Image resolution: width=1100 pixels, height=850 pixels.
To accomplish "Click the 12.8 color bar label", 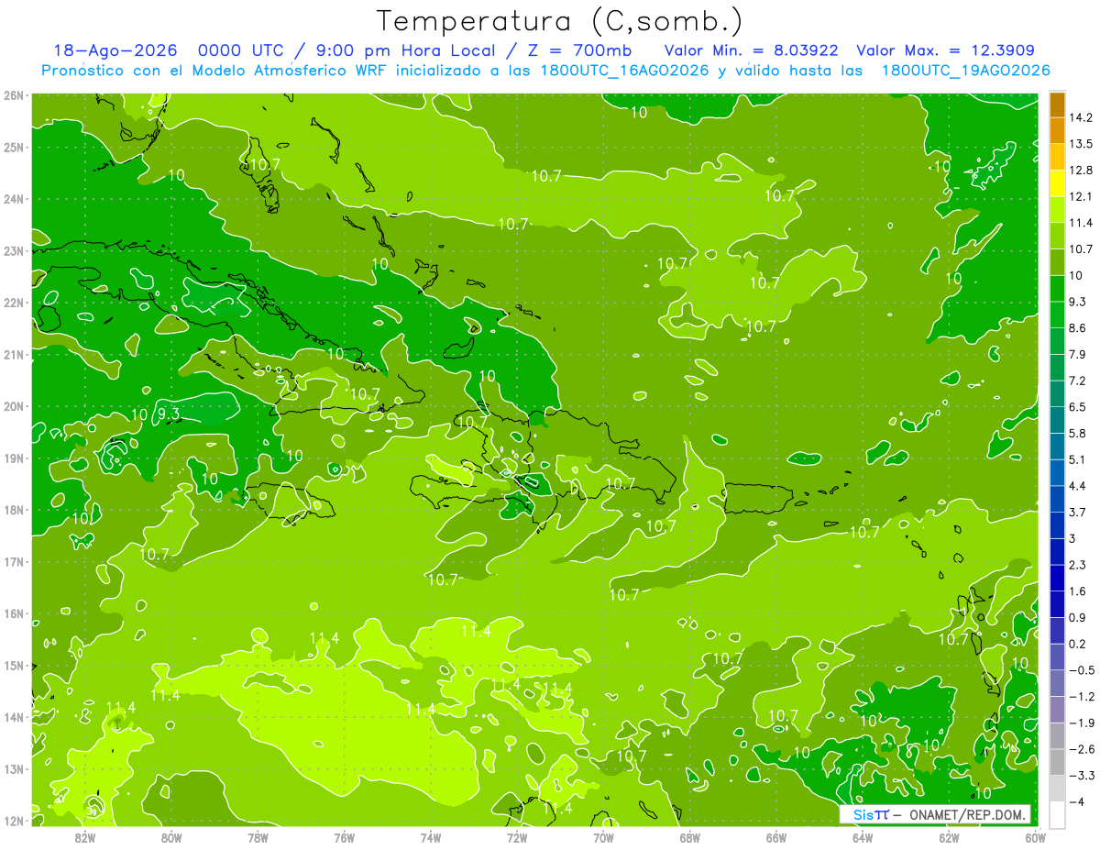I will 1081,171.
